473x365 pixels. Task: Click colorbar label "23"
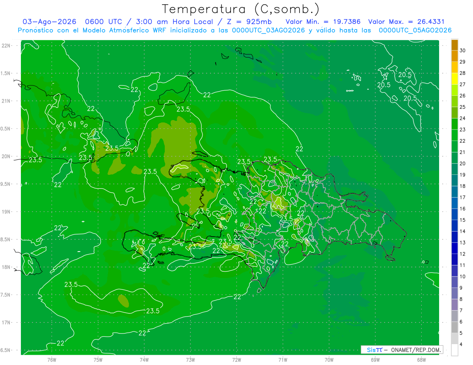[463, 130]
